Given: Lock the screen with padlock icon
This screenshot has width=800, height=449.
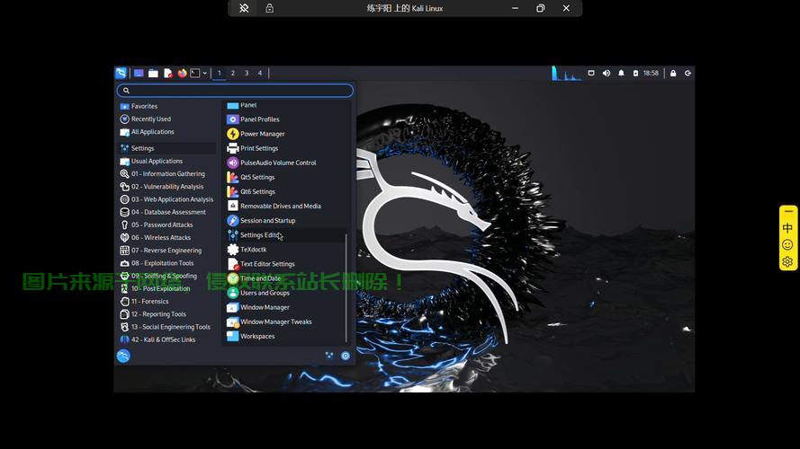Looking at the screenshot, I should [673, 74].
